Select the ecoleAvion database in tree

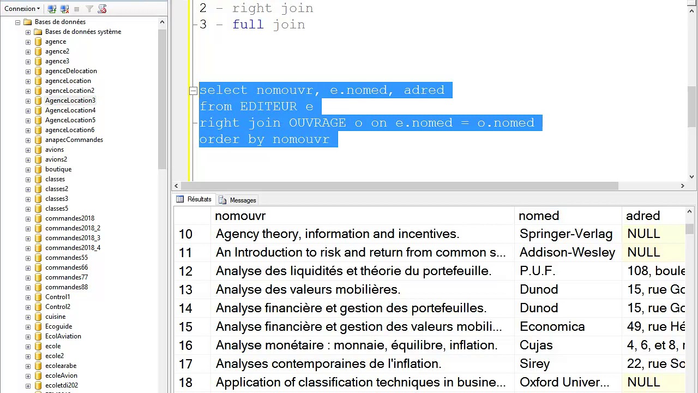coord(61,376)
